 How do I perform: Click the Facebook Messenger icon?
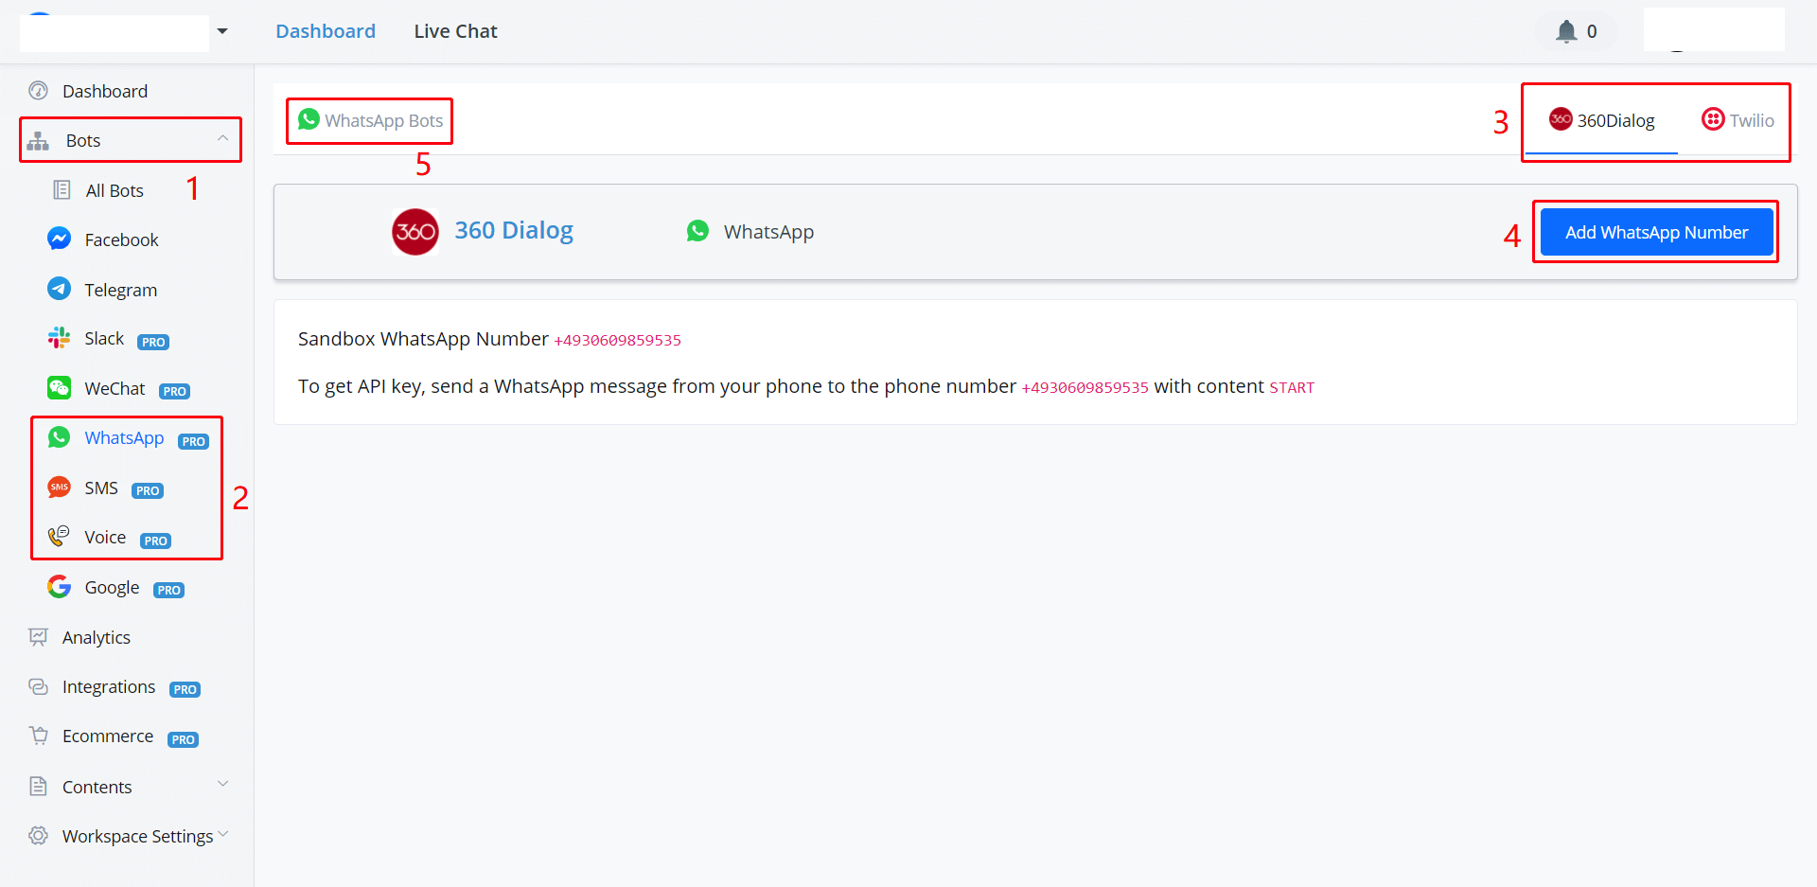pos(59,239)
